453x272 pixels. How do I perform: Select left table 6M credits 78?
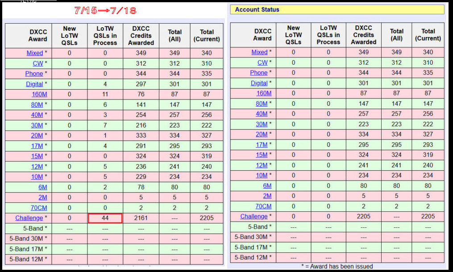click(141, 187)
